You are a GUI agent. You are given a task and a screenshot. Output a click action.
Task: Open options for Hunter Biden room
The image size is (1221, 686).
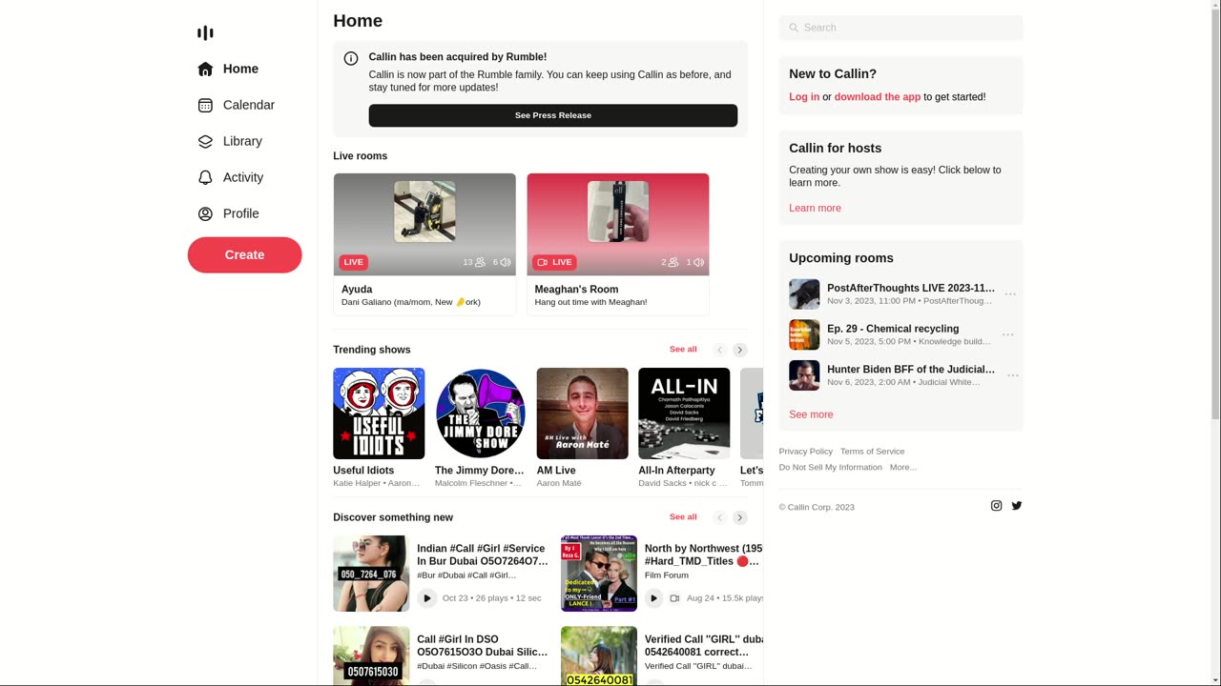click(1013, 375)
